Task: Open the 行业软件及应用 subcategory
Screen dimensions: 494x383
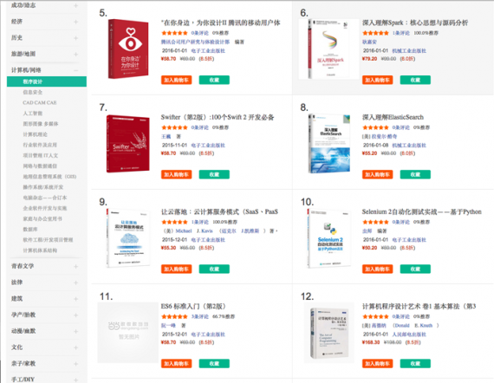Action: (40, 145)
